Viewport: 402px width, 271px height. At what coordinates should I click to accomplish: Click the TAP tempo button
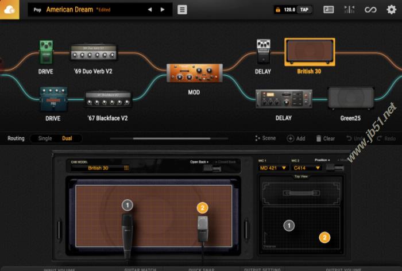click(304, 10)
